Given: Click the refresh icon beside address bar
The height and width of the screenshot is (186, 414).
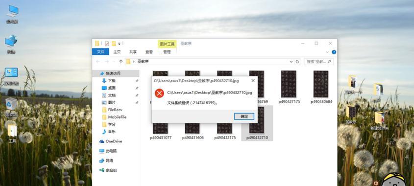Looking at the screenshot, I should [297, 62].
